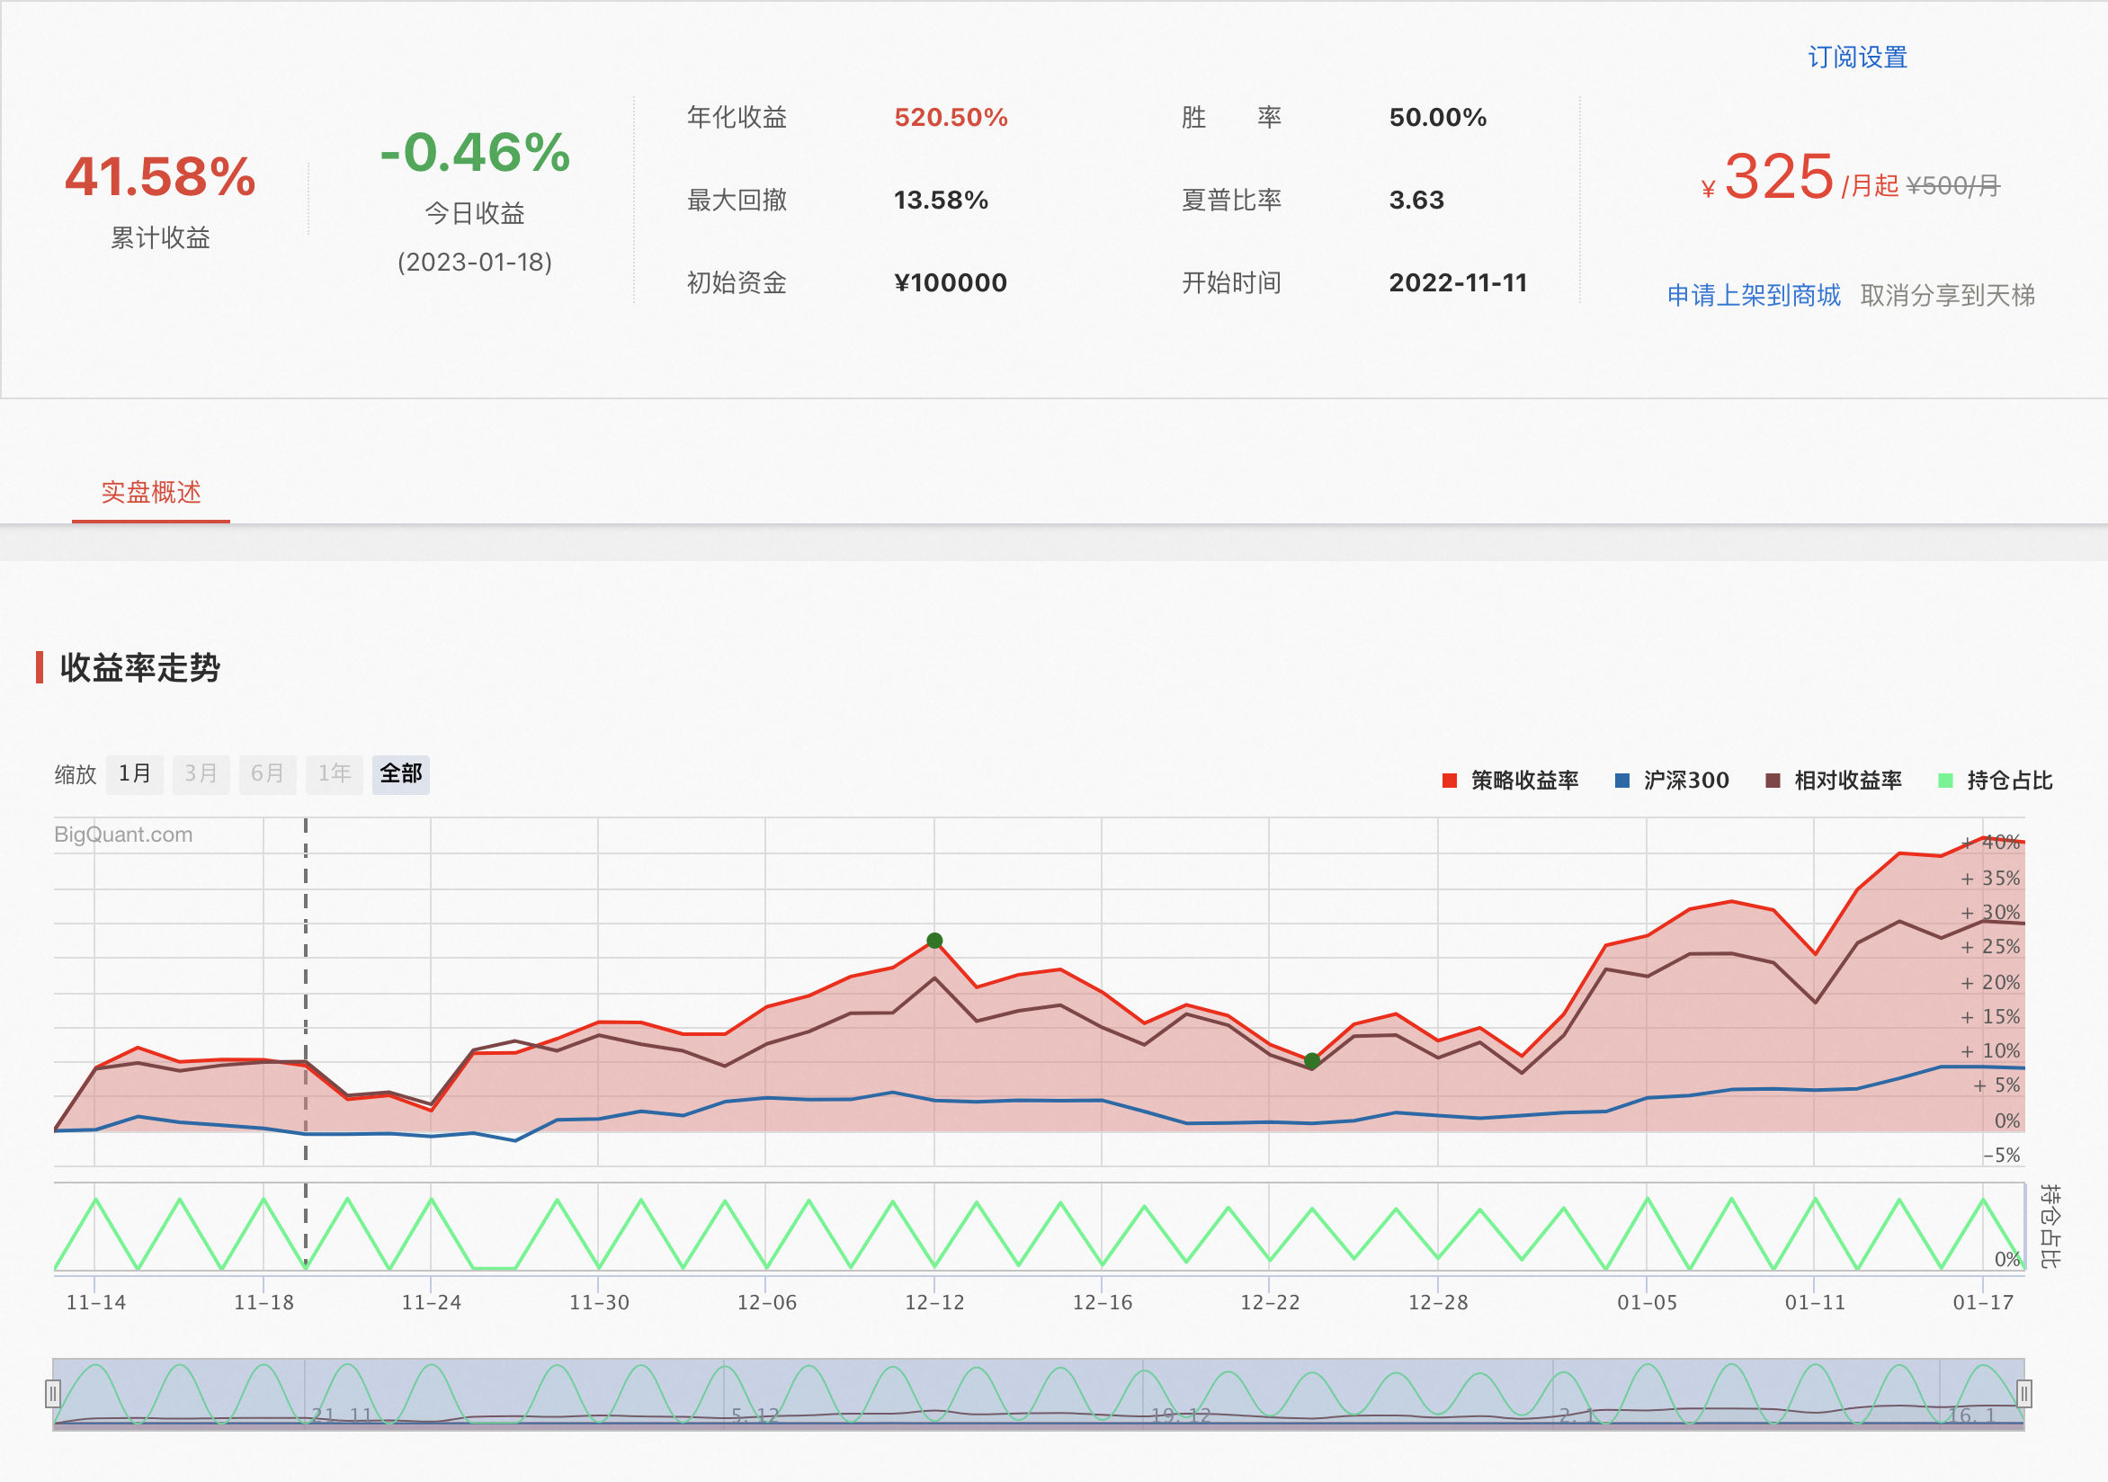Image resolution: width=2108 pixels, height=1482 pixels.
Task: Click the red 策略收益率 legend color square
Action: pos(1450,781)
